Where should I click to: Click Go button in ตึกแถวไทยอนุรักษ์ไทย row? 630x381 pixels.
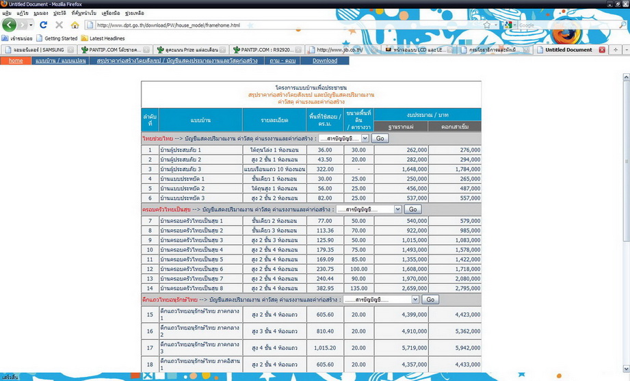click(x=430, y=300)
